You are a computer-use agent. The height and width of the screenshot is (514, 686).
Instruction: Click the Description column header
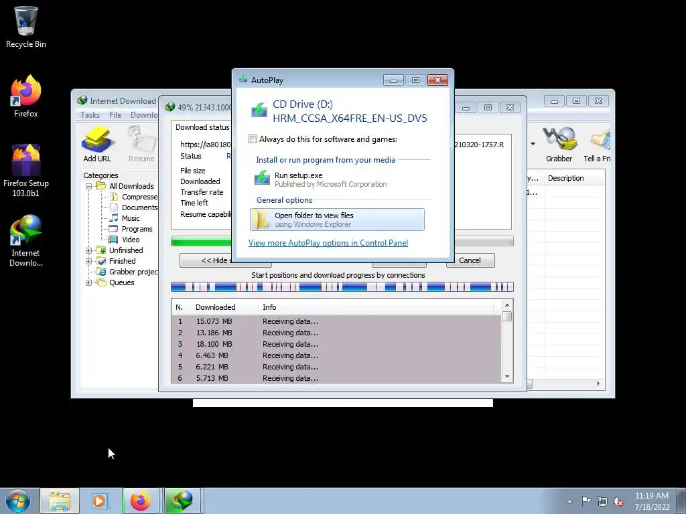tap(574, 178)
